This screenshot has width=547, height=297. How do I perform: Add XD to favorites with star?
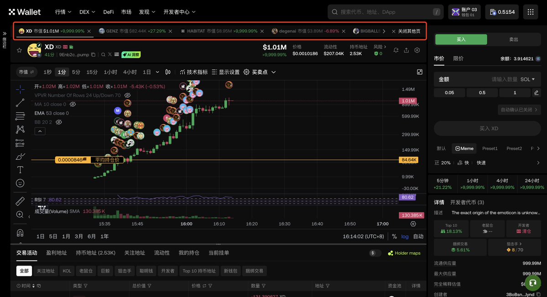click(19, 50)
